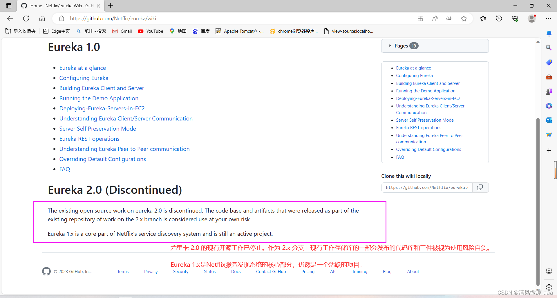Open Running the Demo Application main link
This screenshot has height=298, width=557.
pos(99,98)
